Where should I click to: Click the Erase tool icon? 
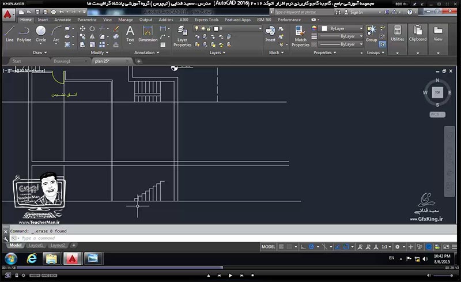point(116,29)
